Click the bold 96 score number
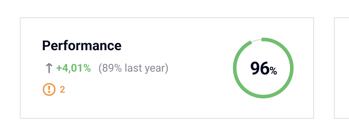Image resolution: width=349 pixels, height=135 pixels. point(260,68)
